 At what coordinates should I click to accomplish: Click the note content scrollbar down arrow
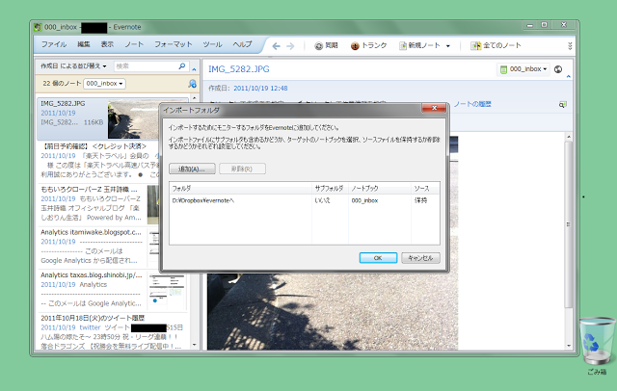[x=569, y=346]
